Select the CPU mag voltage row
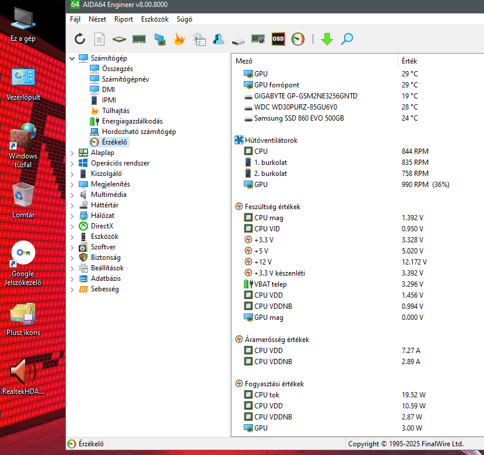This screenshot has width=484, height=455. [269, 218]
